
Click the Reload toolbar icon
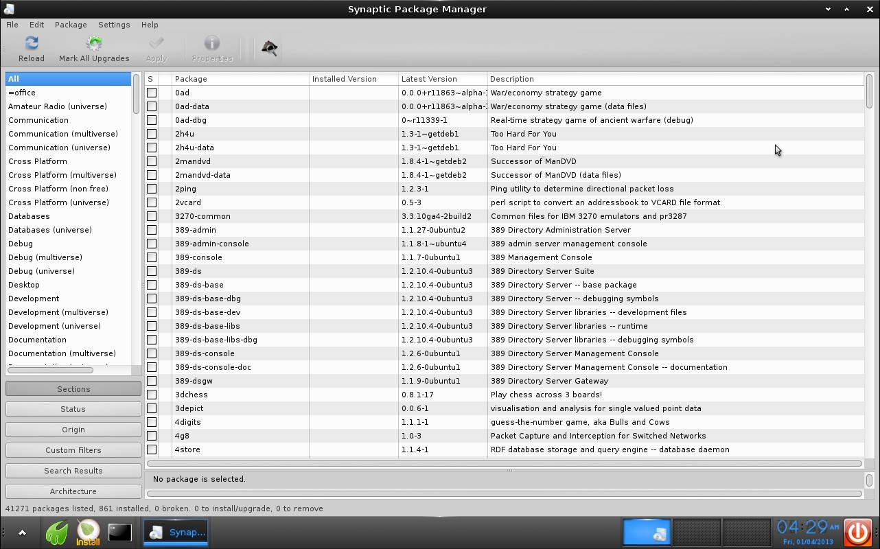[31, 44]
